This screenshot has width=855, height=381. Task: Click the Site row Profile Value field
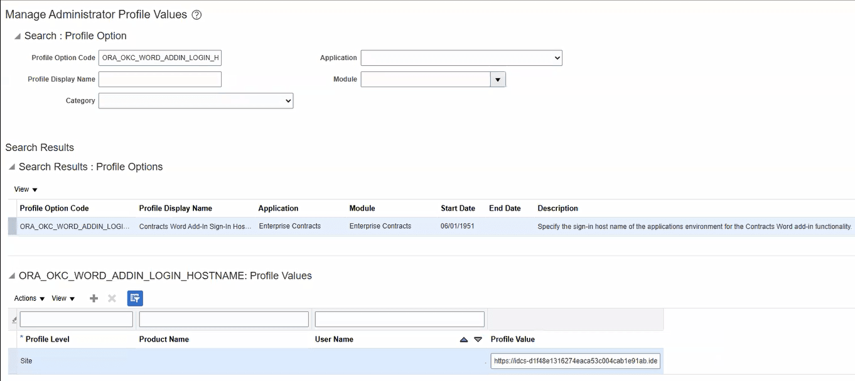(574, 360)
